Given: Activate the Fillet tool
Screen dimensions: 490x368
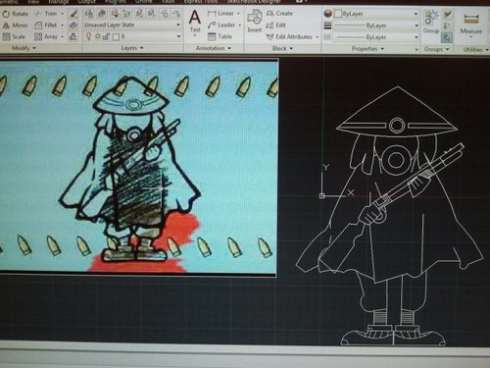Looking at the screenshot, I should 45,25.
